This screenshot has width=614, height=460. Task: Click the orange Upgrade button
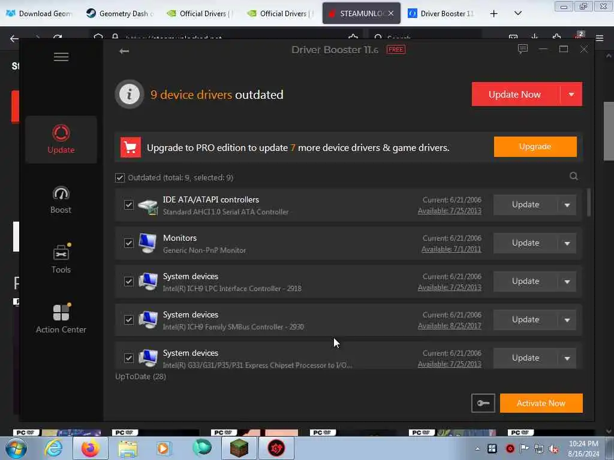click(535, 147)
